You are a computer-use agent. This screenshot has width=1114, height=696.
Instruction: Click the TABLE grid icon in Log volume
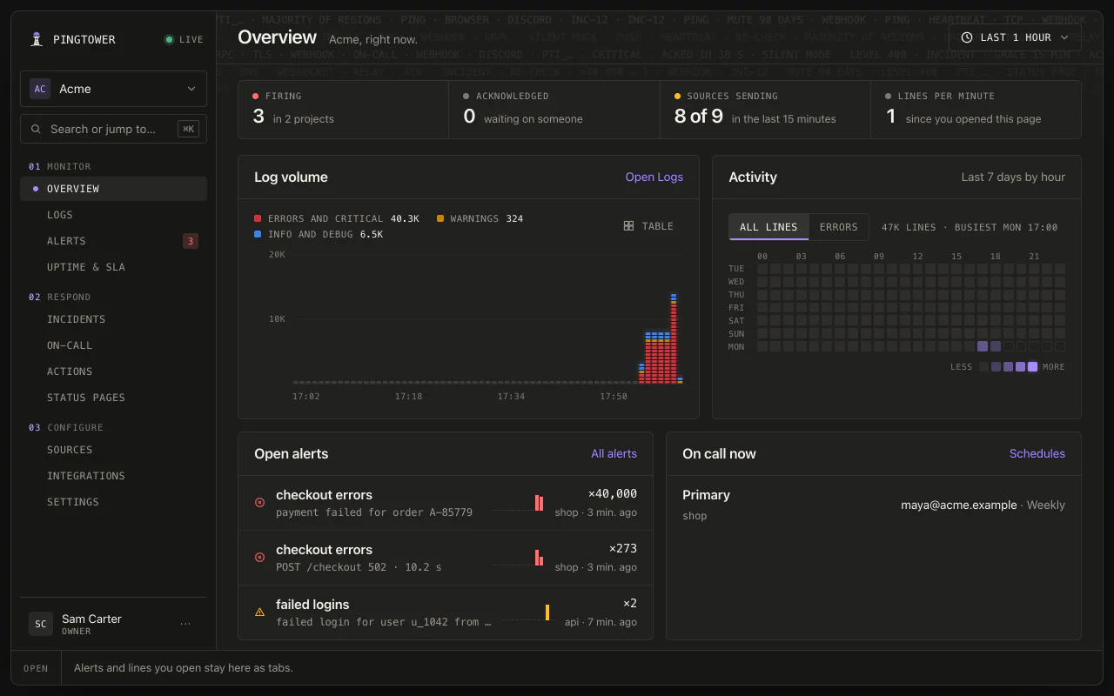[x=628, y=226]
